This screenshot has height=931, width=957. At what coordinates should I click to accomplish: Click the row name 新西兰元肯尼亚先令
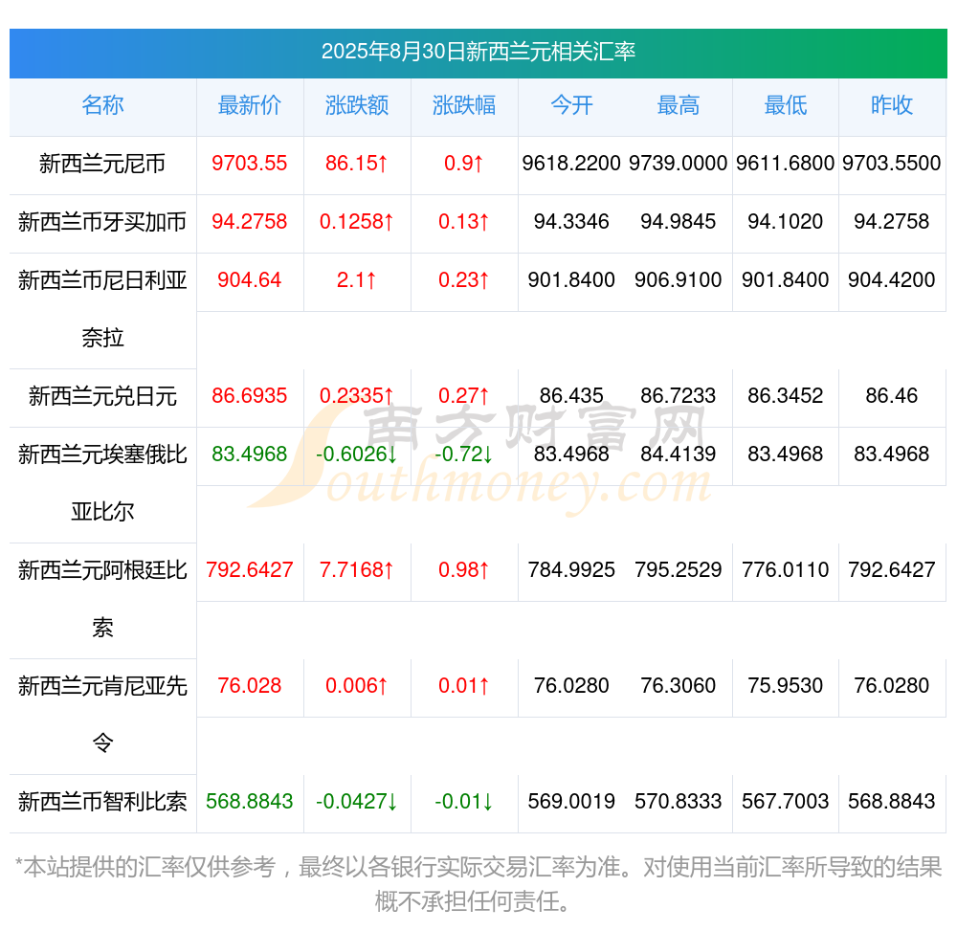[102, 715]
